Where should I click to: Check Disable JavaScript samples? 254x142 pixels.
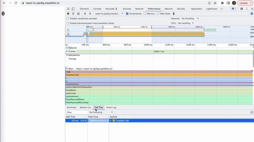coord(68,19)
